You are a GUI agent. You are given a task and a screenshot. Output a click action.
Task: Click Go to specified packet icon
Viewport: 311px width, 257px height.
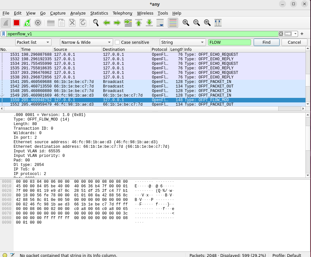[128, 23]
